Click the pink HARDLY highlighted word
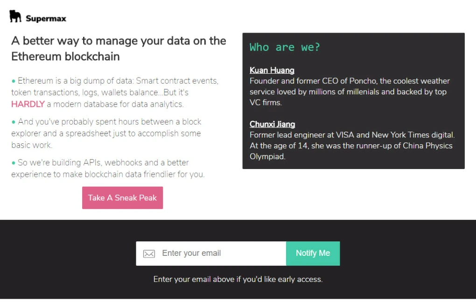The image size is (476, 303). [x=28, y=104]
